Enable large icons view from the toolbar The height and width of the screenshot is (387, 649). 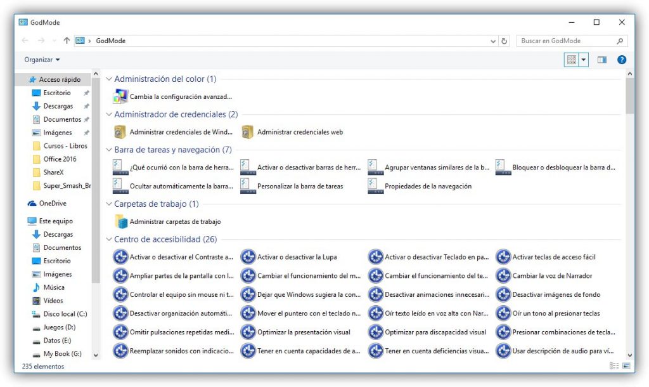pyautogui.click(x=572, y=60)
